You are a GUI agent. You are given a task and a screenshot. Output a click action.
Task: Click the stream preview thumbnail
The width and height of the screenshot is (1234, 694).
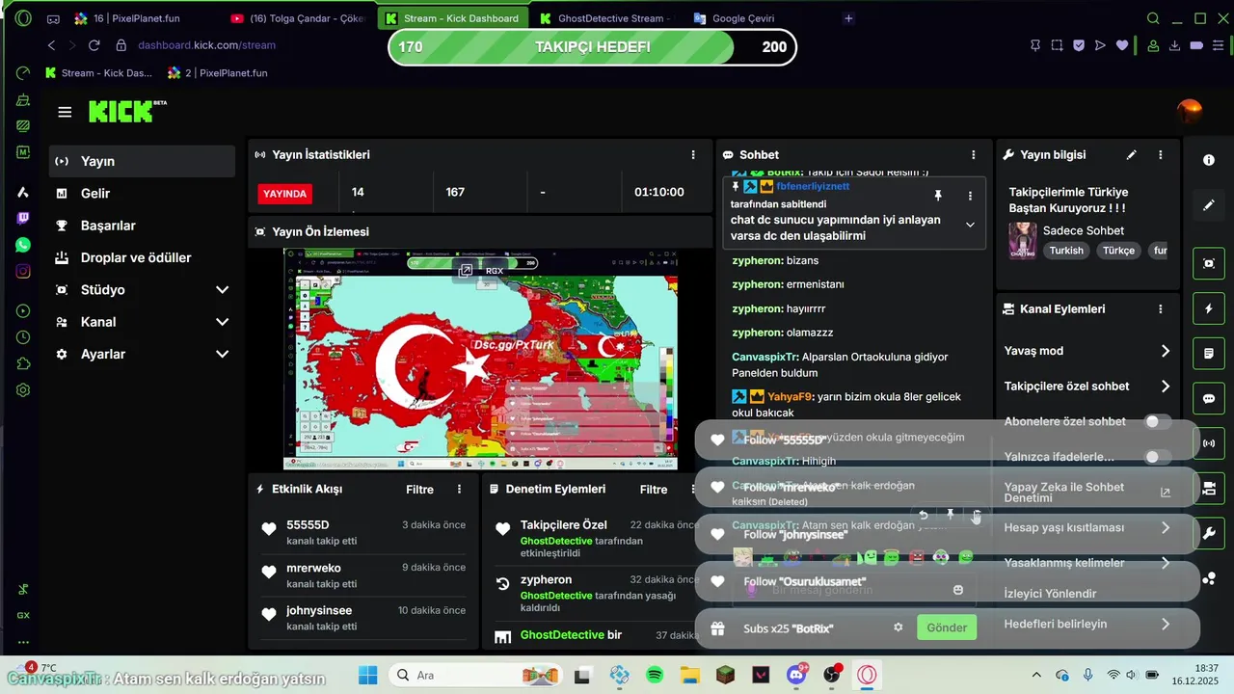pos(480,360)
